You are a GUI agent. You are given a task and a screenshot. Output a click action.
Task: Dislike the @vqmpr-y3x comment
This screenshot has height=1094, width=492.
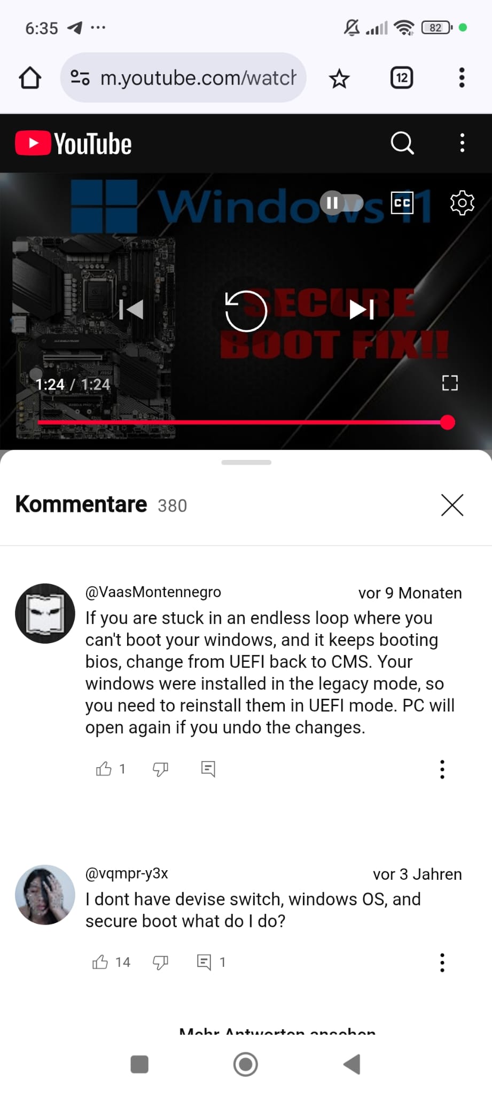coord(160,962)
